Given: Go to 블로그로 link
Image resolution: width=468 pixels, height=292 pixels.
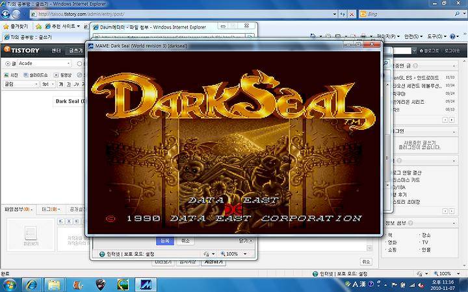Looking at the screenshot, I should pyautogui.click(x=429, y=51).
